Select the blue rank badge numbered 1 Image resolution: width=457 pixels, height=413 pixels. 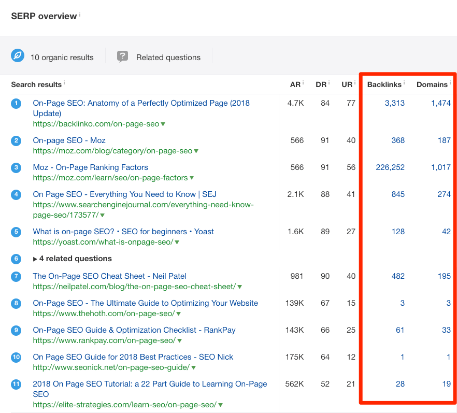(x=16, y=103)
